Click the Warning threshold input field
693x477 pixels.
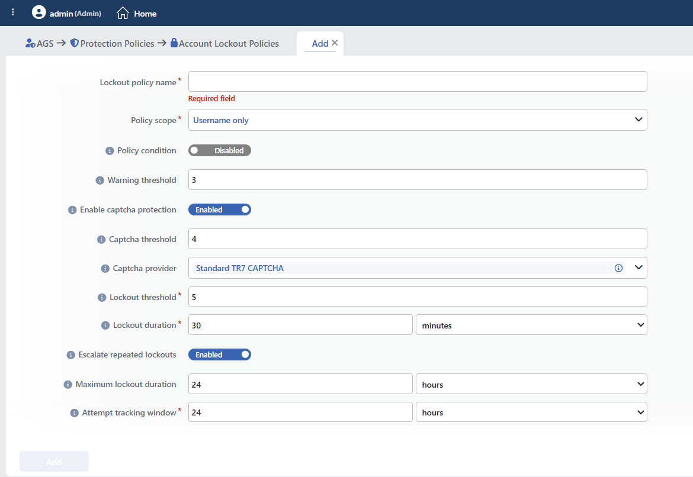[418, 180]
